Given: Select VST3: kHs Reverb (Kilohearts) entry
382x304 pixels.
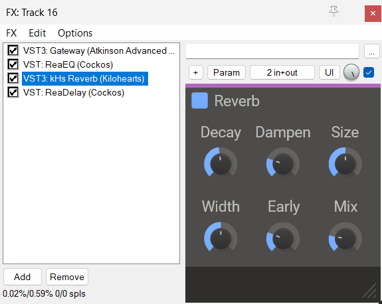Looking at the screenshot, I should click(85, 78).
